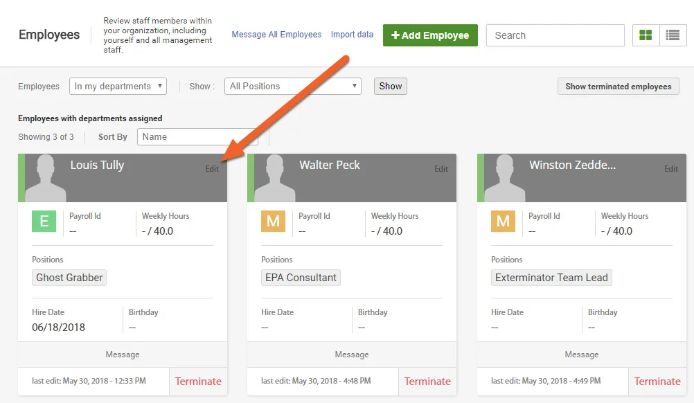
Task: Edit Winston Zeddemore's profile
Action: (671, 169)
